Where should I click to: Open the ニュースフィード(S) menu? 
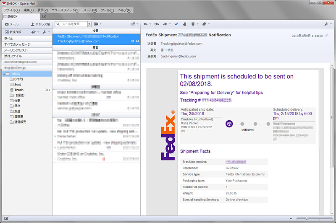(65, 10)
